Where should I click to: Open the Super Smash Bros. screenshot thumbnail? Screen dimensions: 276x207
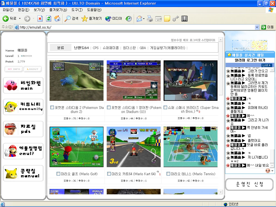(x=191, y=81)
